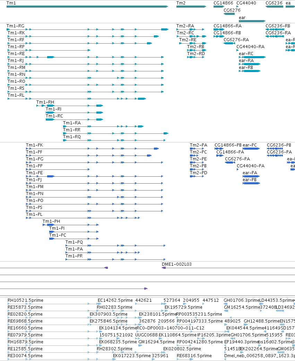Image resolution: width=295 pixels, height=361 pixels.
Task: Select EST RE35873.5prime
Action: point(49,311)
